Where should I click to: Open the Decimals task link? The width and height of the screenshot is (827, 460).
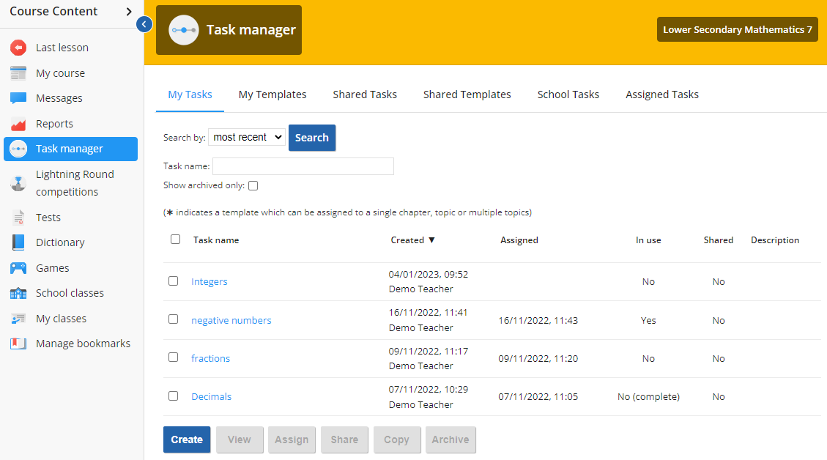(x=211, y=397)
